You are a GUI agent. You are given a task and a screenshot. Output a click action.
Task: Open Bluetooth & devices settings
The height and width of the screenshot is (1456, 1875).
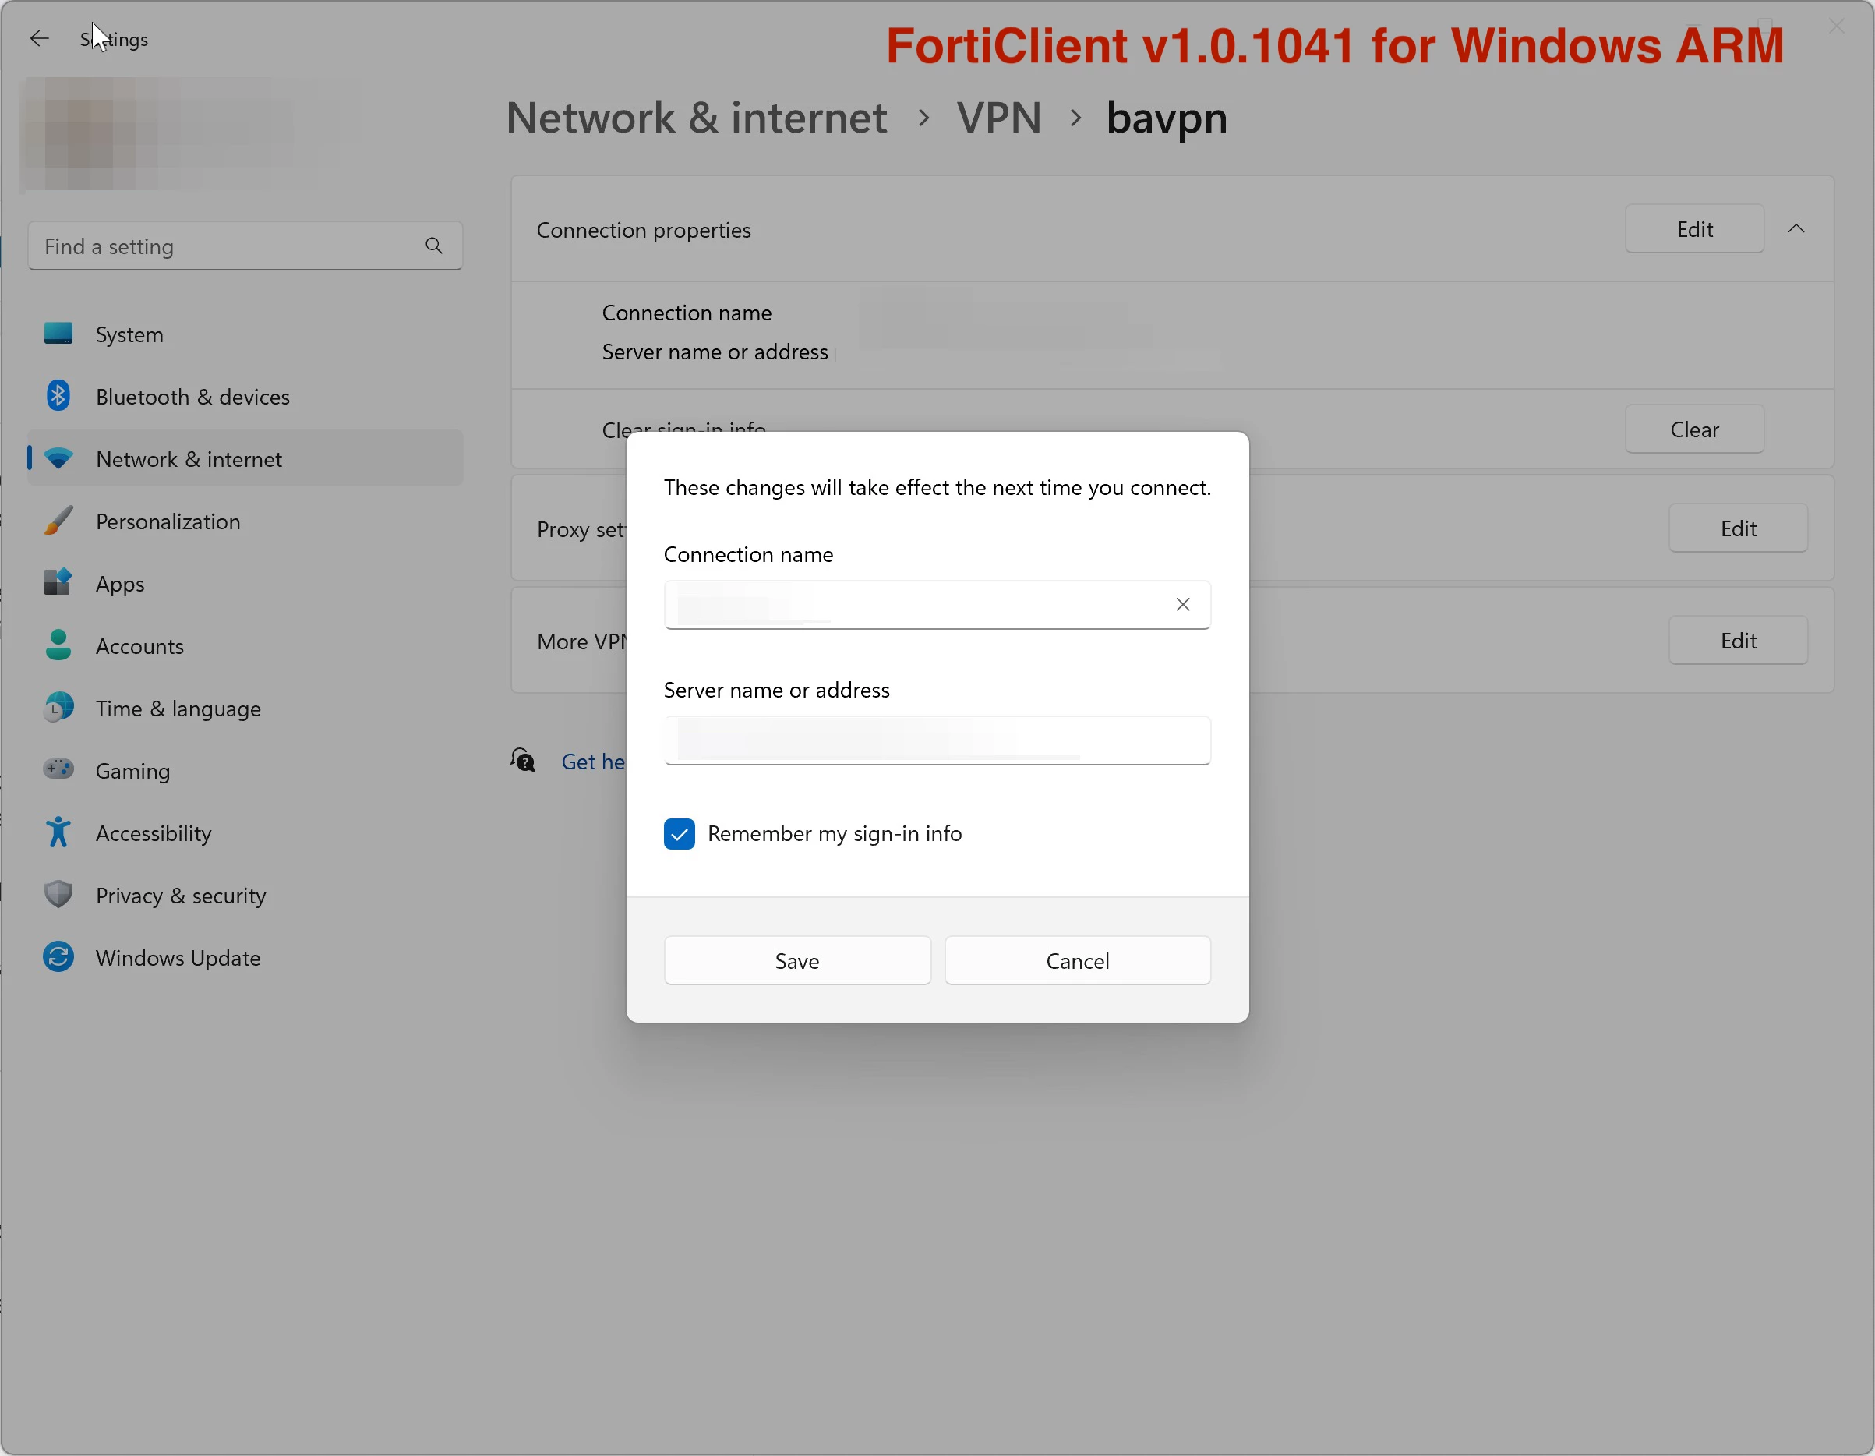pyautogui.click(x=245, y=397)
